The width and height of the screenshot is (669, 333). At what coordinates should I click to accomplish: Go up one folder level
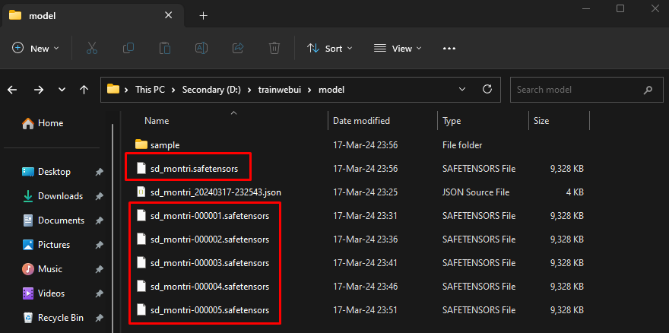84,90
